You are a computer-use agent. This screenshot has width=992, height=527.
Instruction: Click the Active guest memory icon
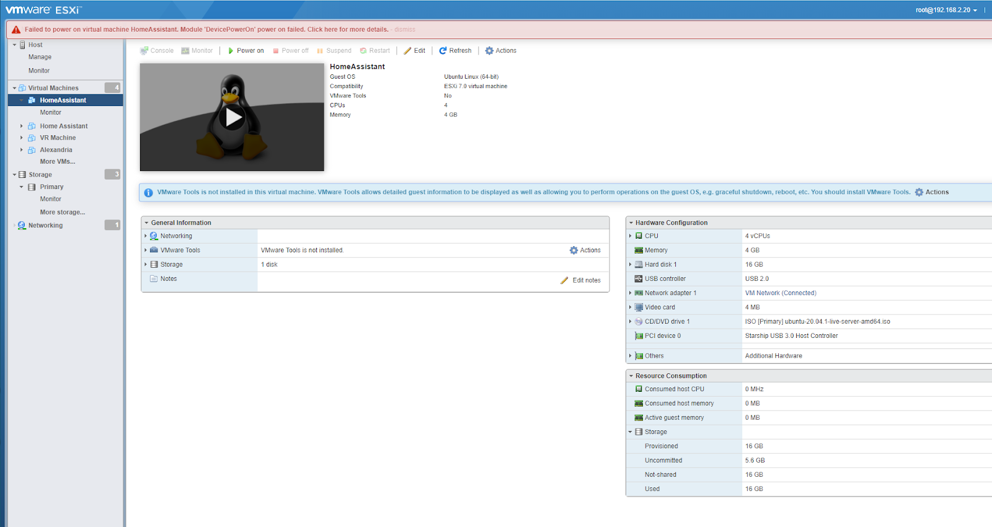coord(639,418)
